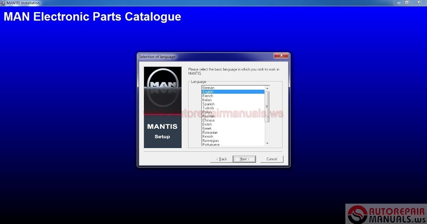Screen dimensions: 427x224
Task: Select Portuguese in the language list
Action: pyautogui.click(x=233, y=144)
